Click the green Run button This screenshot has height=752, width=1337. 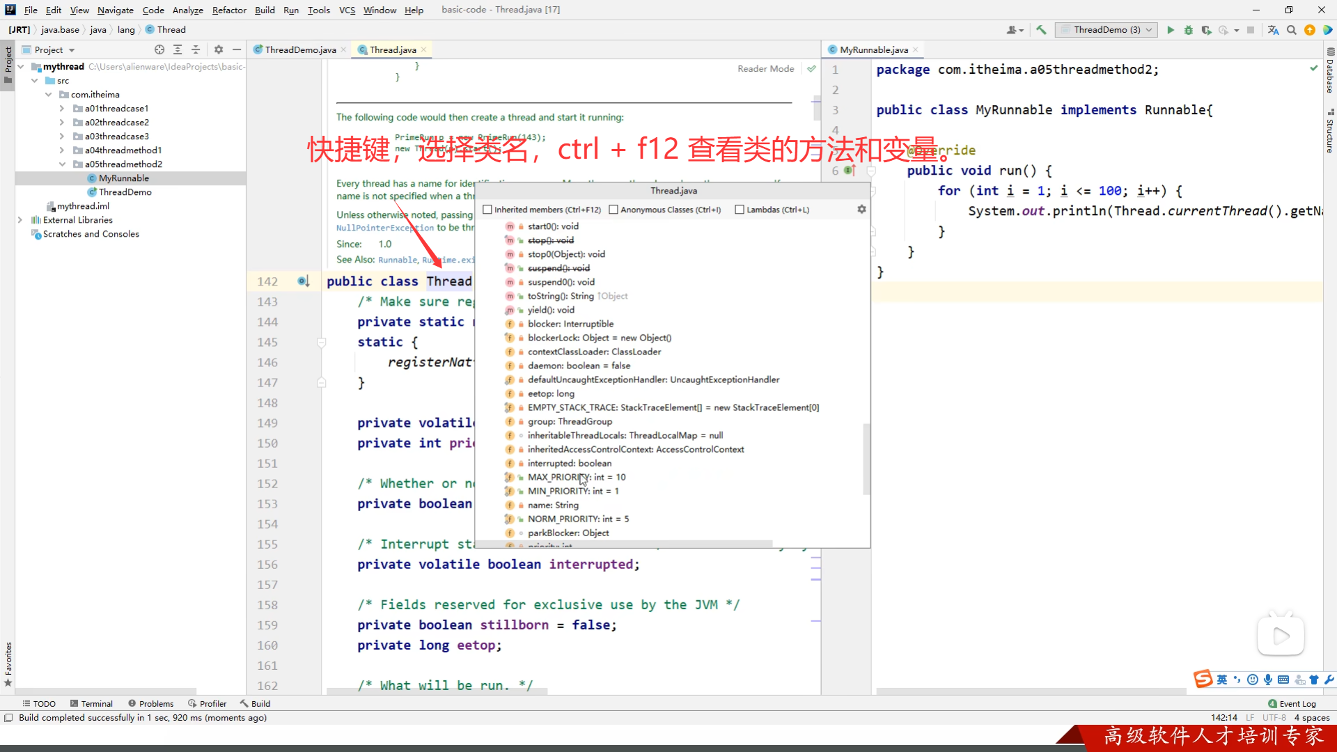(1171, 30)
